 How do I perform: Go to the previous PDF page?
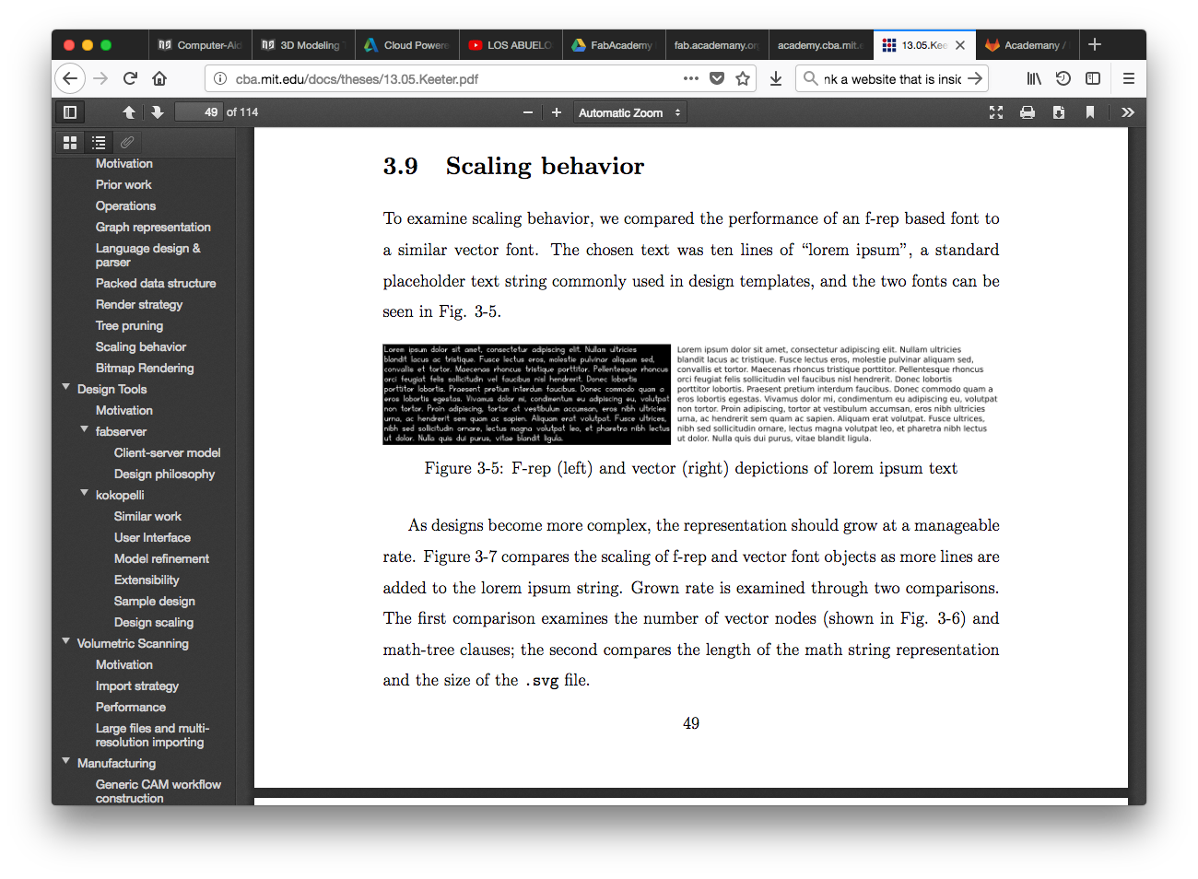[x=129, y=112]
